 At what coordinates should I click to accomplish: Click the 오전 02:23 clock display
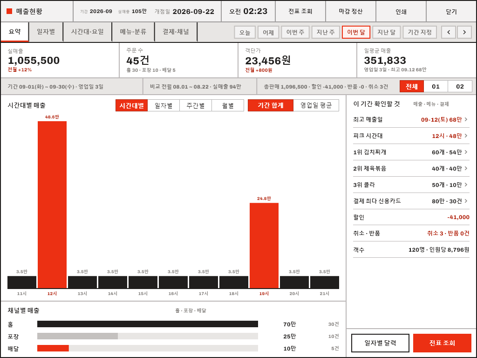pos(248,11)
